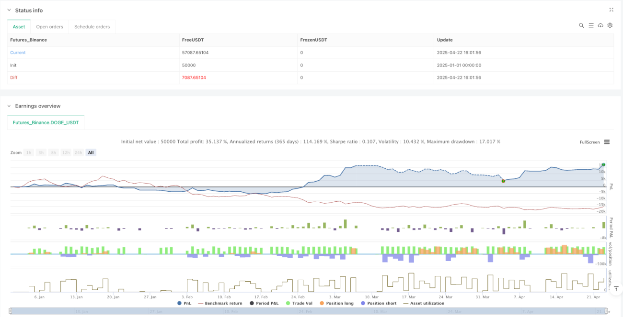Click the search magnifier icon in Status info

click(x=581, y=25)
